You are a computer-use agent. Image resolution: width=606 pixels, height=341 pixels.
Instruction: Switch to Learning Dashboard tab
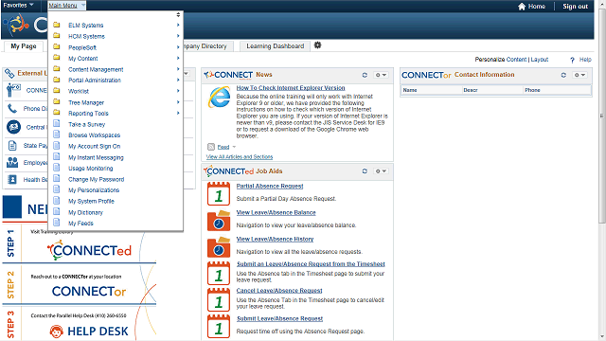(276, 46)
